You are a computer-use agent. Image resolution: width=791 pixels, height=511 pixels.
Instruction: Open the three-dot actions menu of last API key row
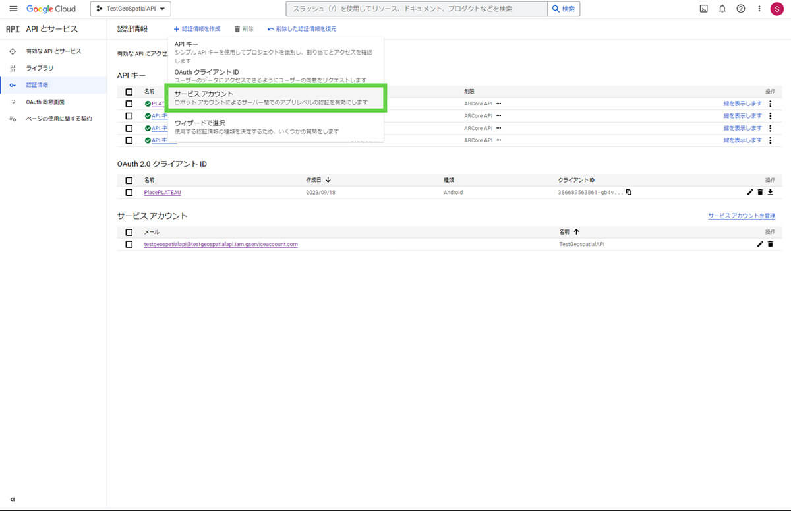(x=770, y=140)
